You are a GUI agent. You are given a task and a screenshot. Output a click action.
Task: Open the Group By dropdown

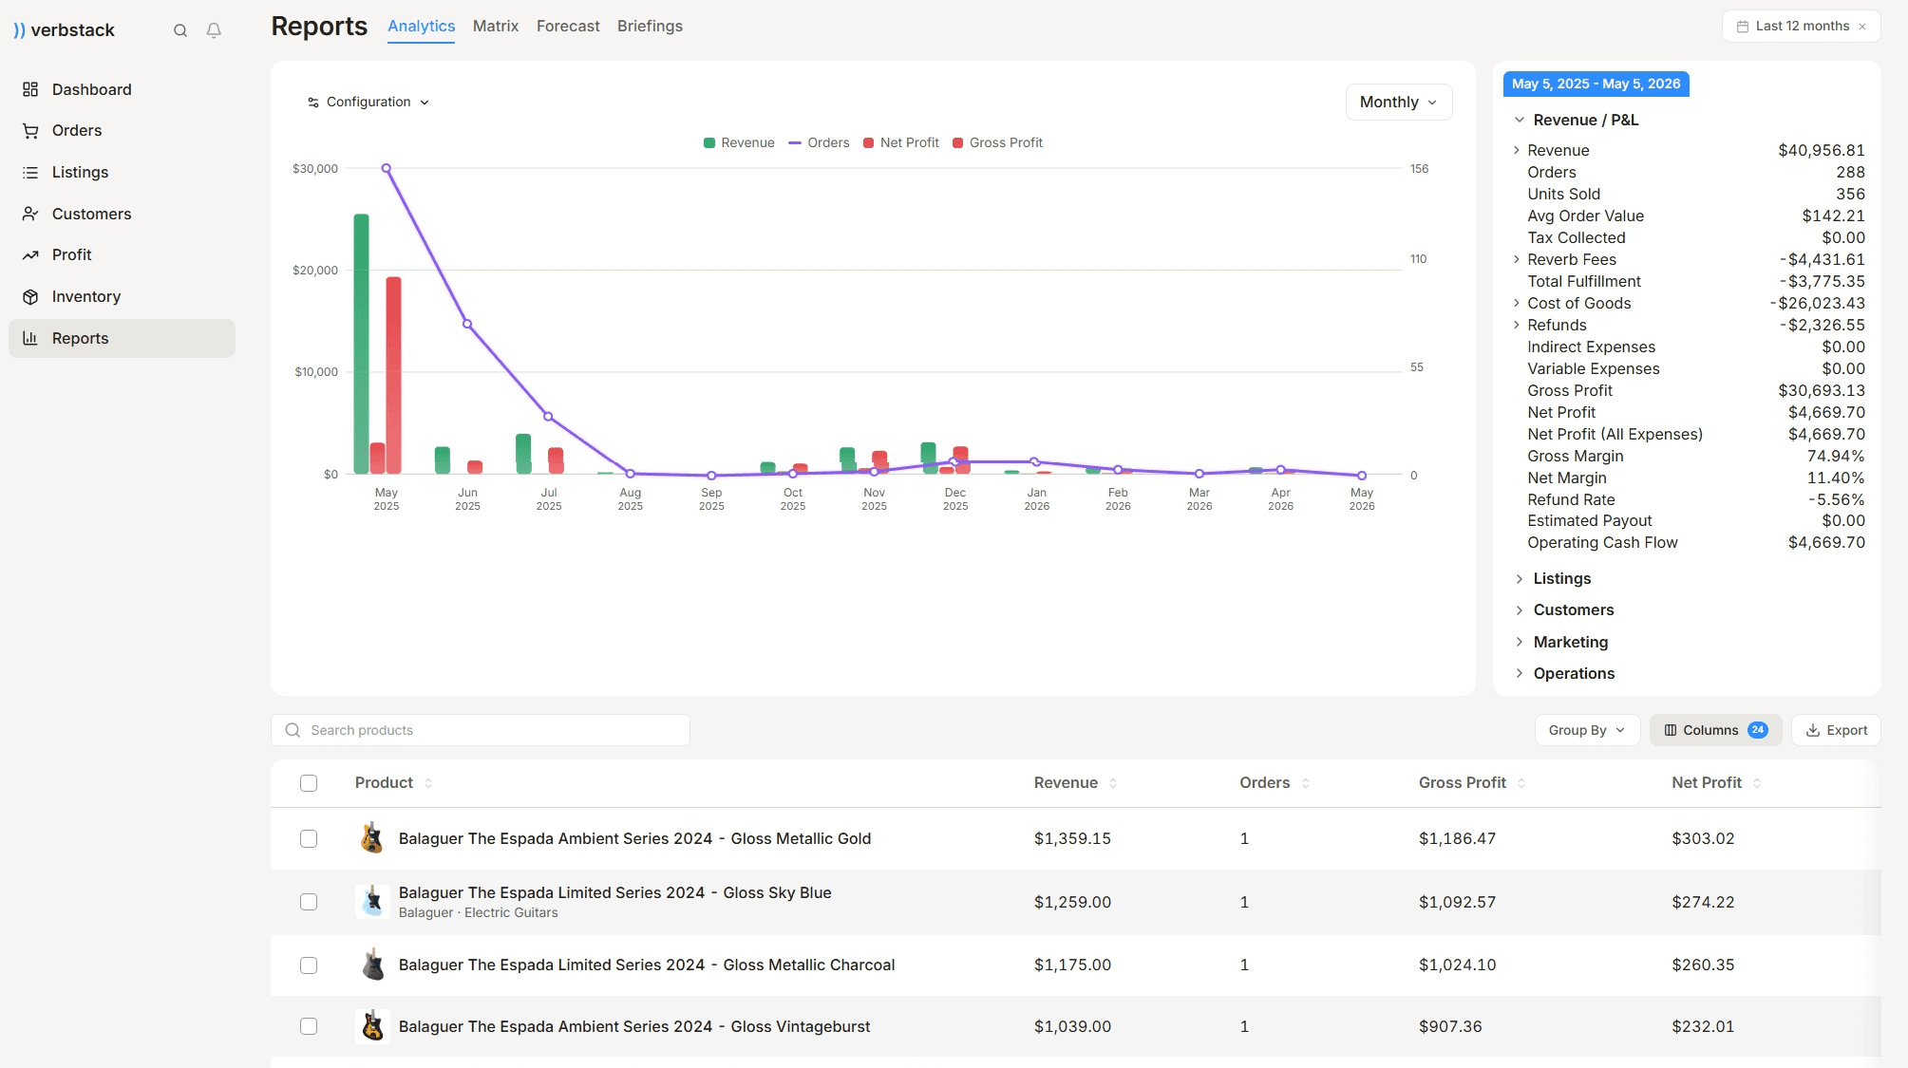[x=1587, y=730]
